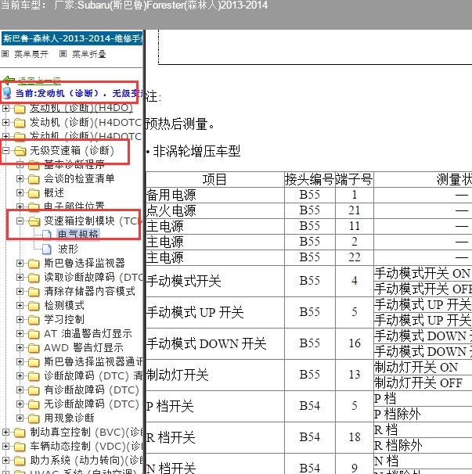
Task: Open the 电气规格 page
Action: click(x=78, y=235)
